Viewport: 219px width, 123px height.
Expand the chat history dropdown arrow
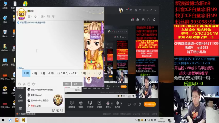(x=36, y=84)
